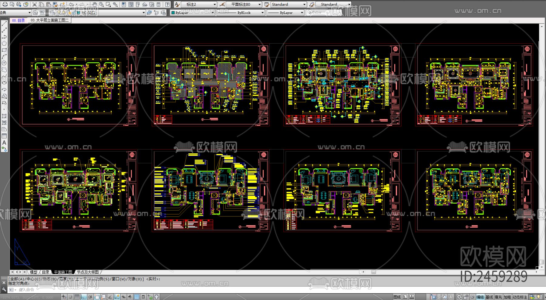The image size is (546, 300).
Task: Toggle the 基线 status bar button
Action: coord(489,297)
